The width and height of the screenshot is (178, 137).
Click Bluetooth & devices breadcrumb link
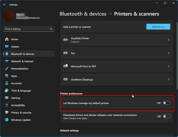83,14
